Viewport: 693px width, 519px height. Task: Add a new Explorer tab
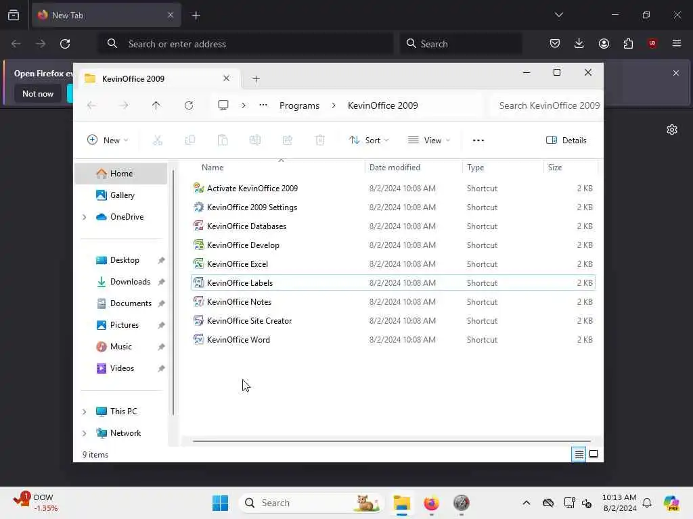point(256,79)
